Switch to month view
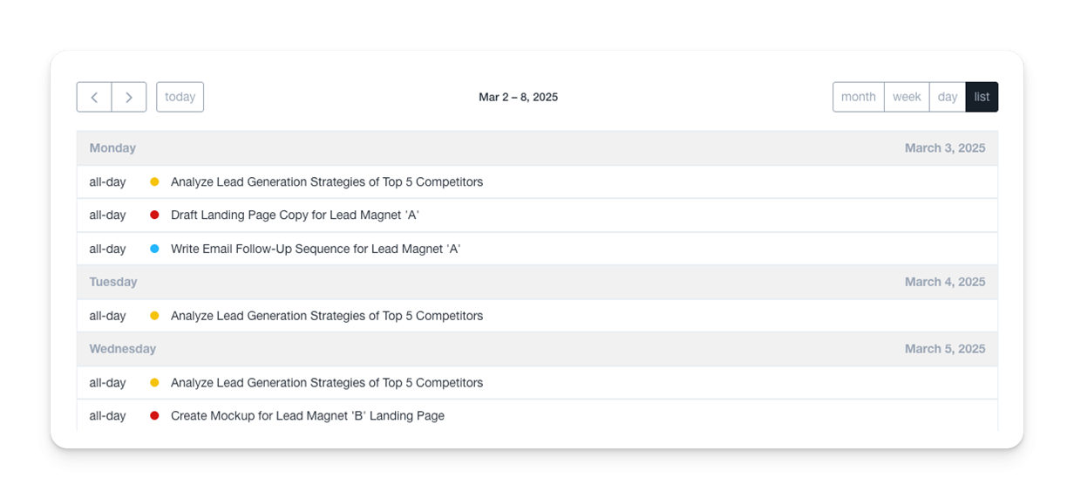This screenshot has height=499, width=1074. coord(858,97)
